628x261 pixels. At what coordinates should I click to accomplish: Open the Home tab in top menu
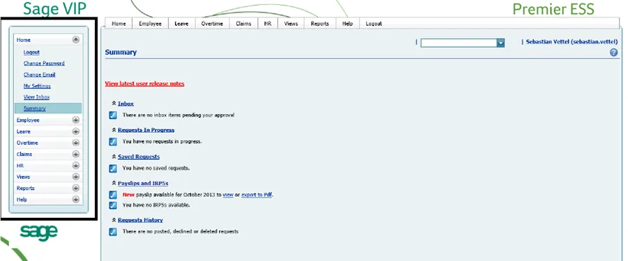(x=118, y=24)
